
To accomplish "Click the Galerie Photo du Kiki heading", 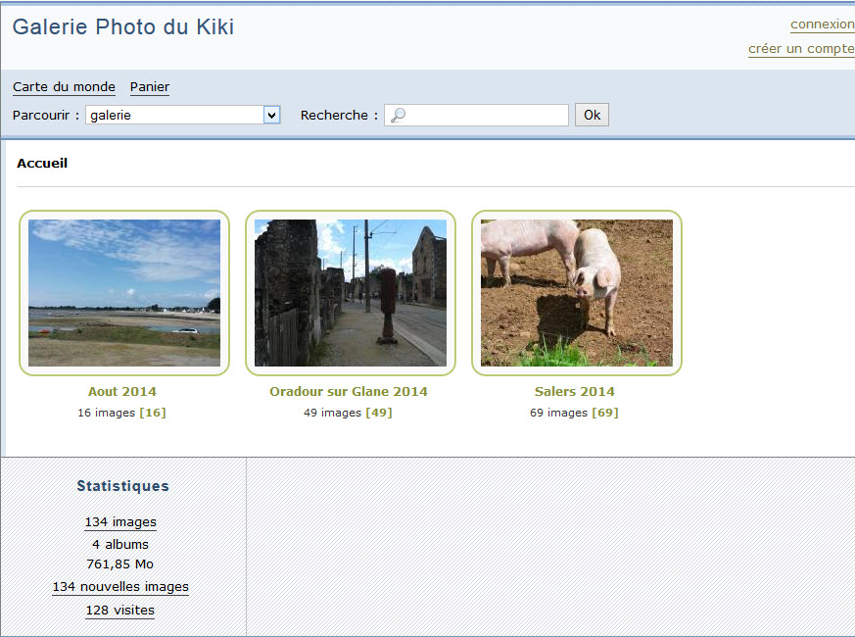I will coord(123,26).
